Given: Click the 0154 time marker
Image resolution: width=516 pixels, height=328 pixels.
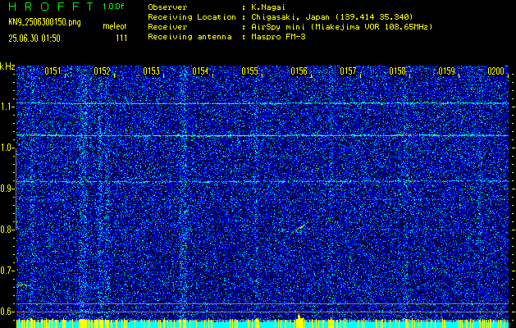Looking at the screenshot, I should tap(200, 71).
